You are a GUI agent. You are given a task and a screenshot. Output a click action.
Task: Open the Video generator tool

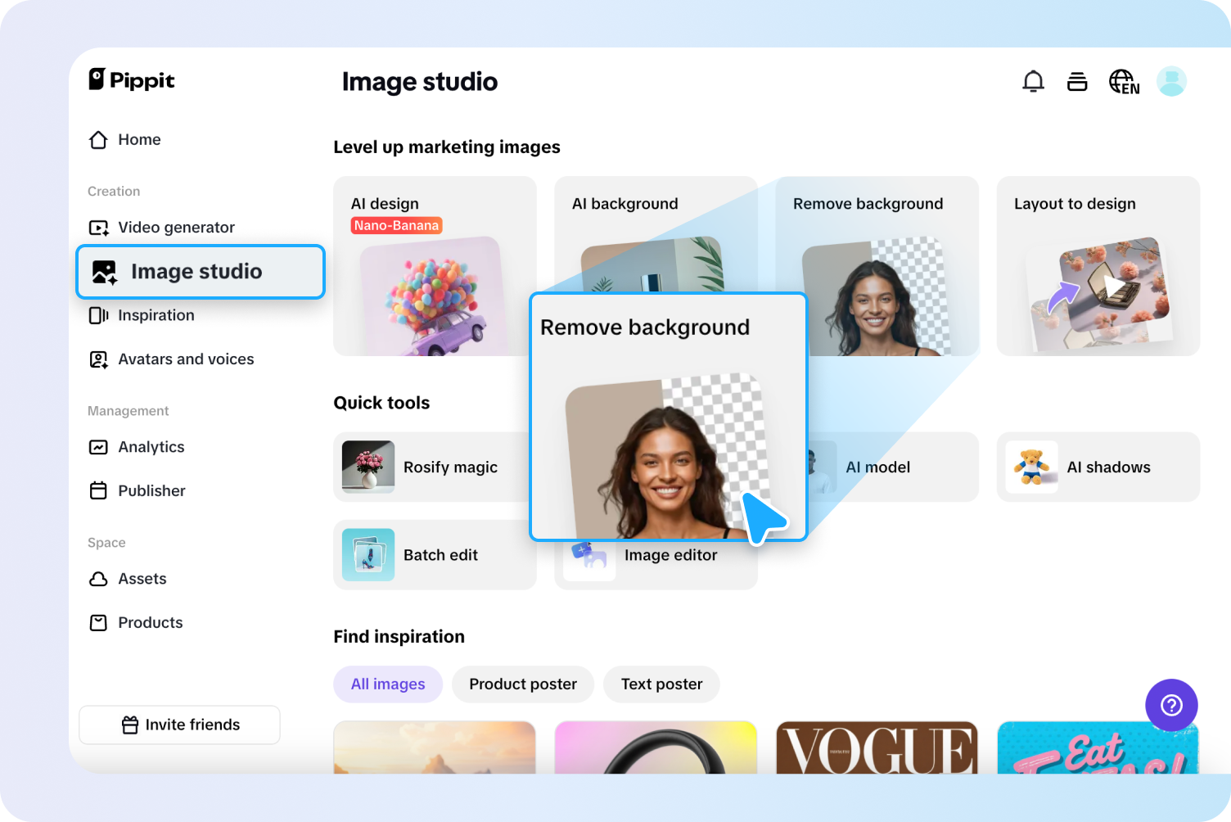pos(176,227)
